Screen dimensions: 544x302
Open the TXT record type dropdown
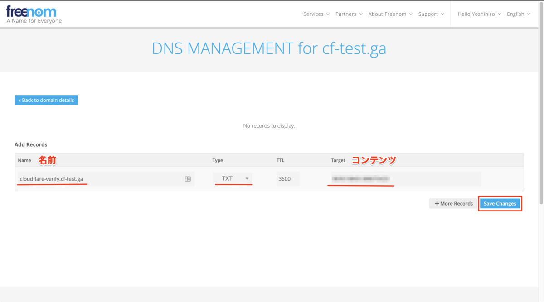tap(233, 178)
